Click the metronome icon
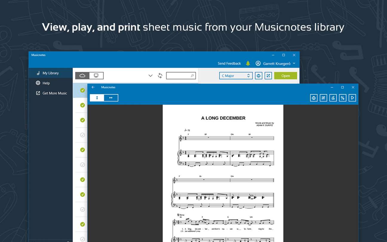The image size is (387, 242). (333, 98)
